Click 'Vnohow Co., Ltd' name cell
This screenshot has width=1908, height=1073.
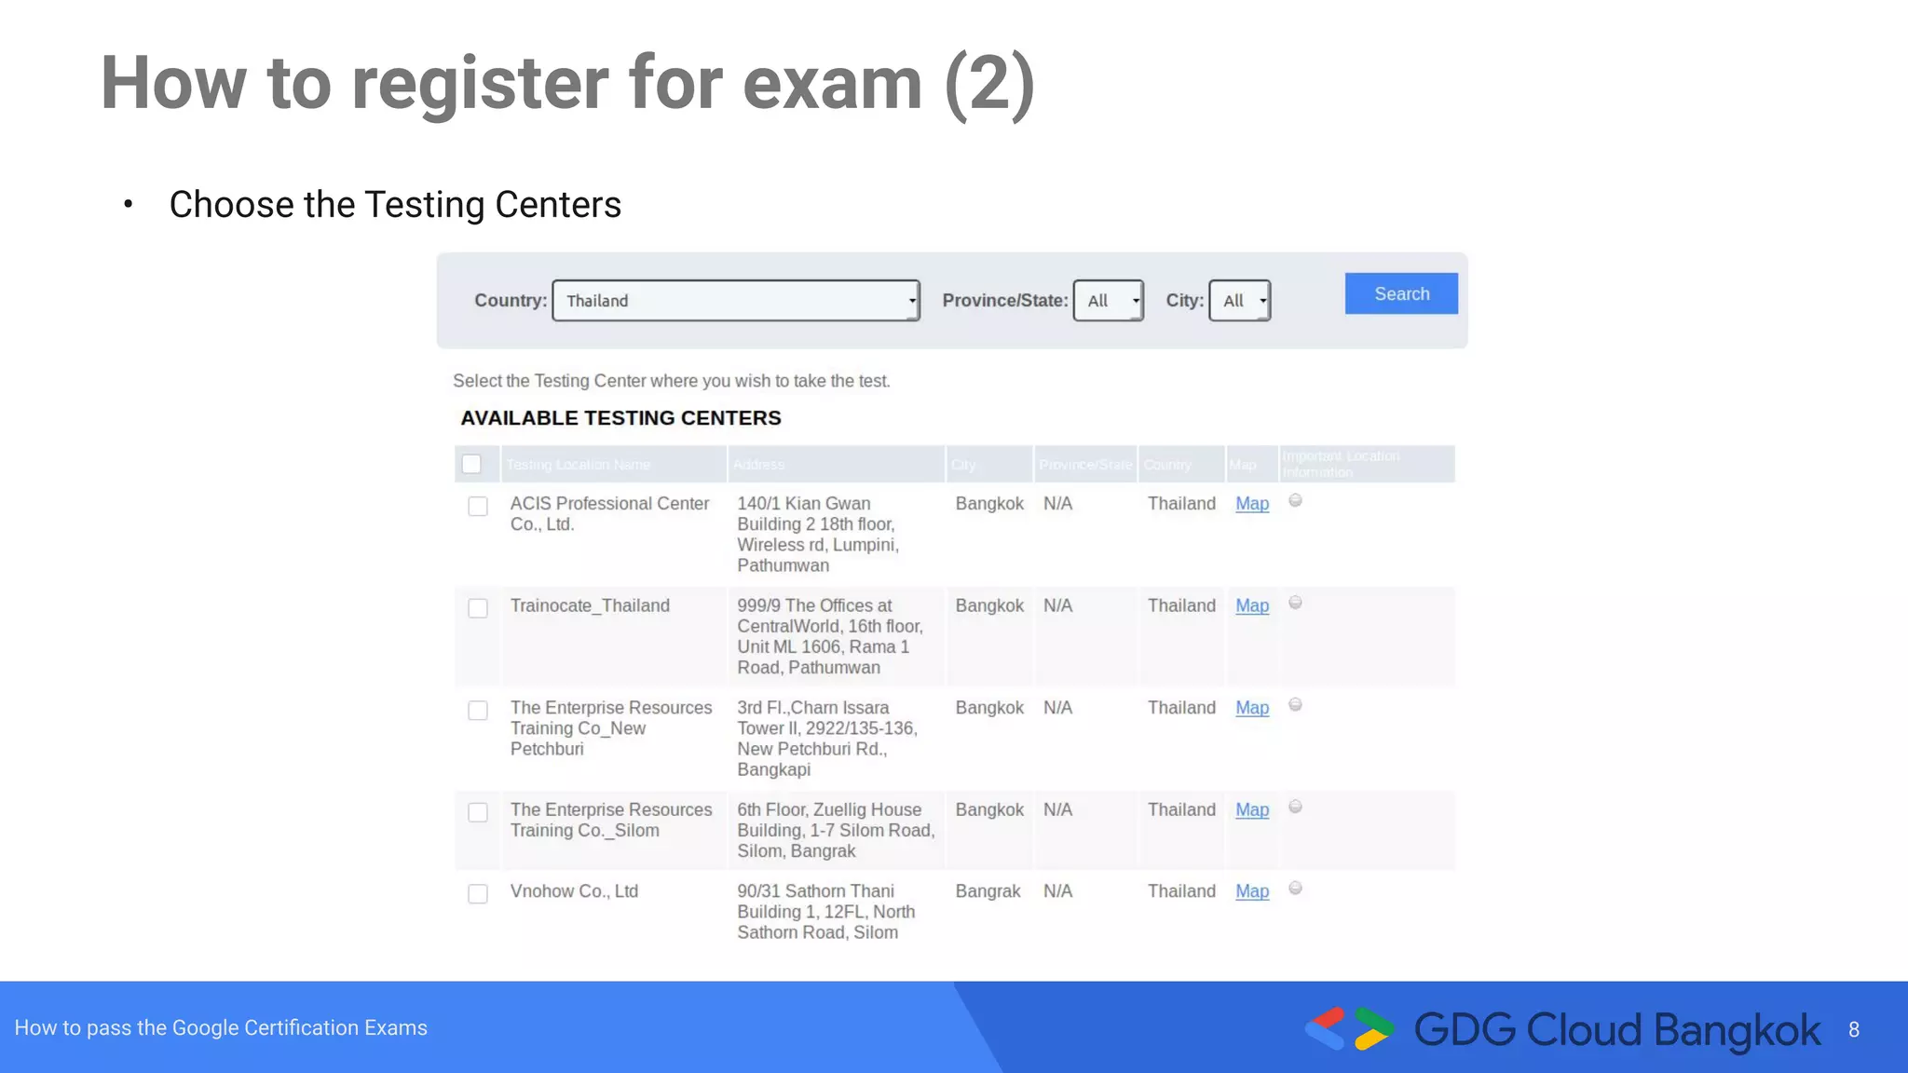coord(574,891)
